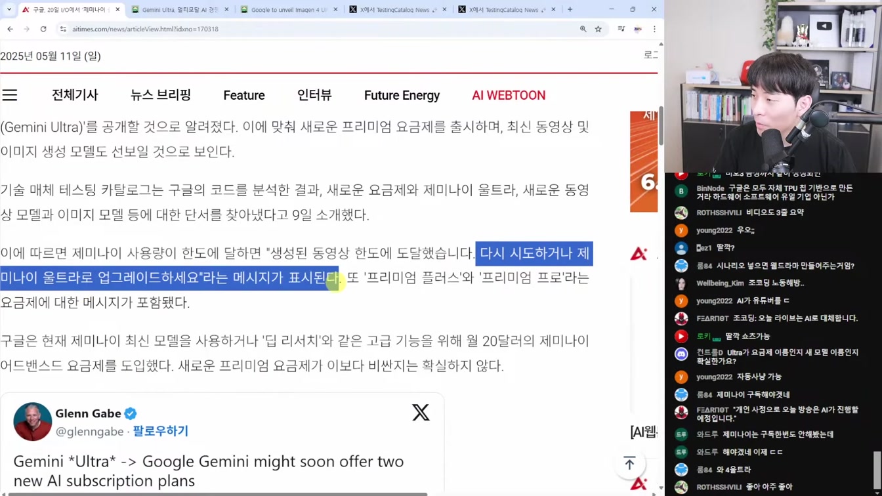Go to the Future Energy section
The height and width of the screenshot is (496, 882).
[x=402, y=95]
